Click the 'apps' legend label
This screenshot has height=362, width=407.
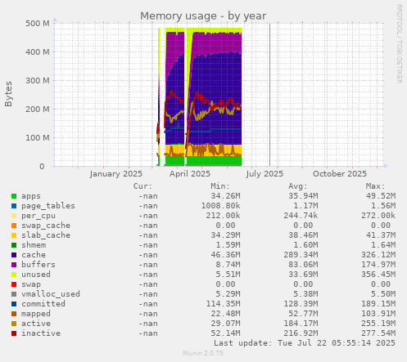[31, 196]
